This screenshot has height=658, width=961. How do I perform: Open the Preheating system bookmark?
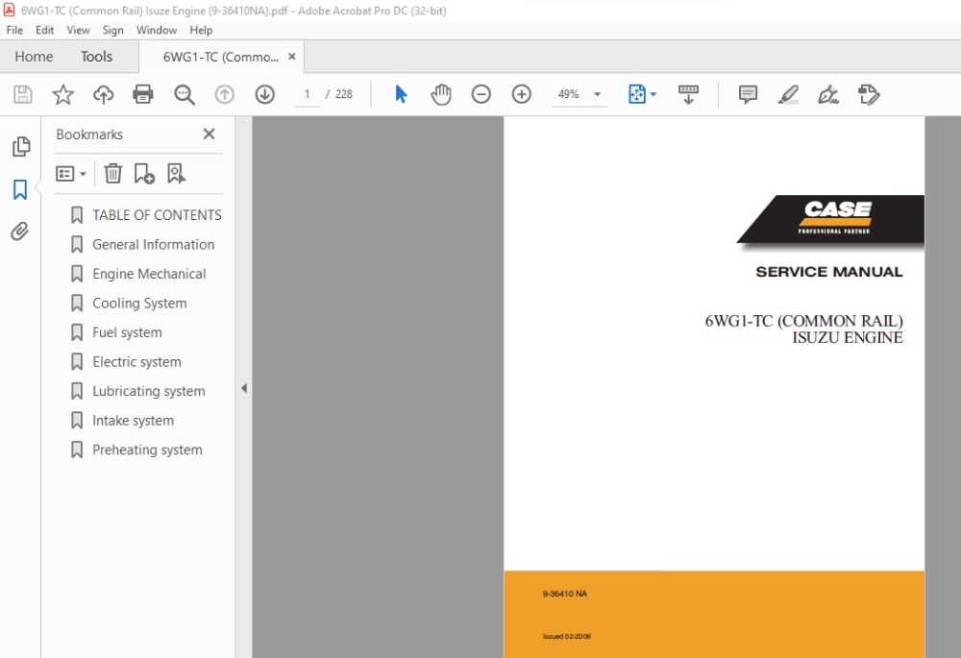[x=147, y=450]
